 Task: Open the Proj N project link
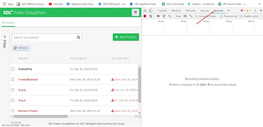[x=22, y=100]
